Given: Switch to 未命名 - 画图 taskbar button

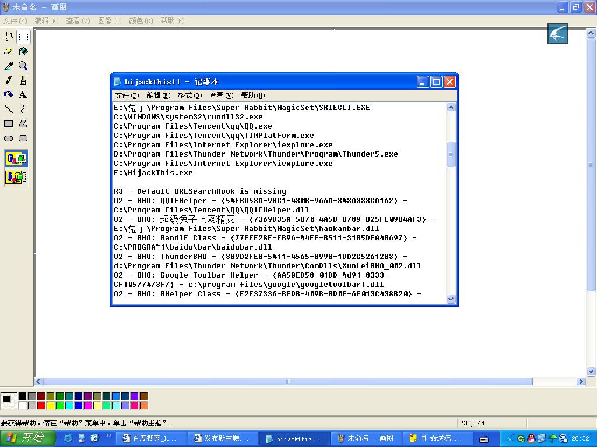Looking at the screenshot, I should point(366,439).
